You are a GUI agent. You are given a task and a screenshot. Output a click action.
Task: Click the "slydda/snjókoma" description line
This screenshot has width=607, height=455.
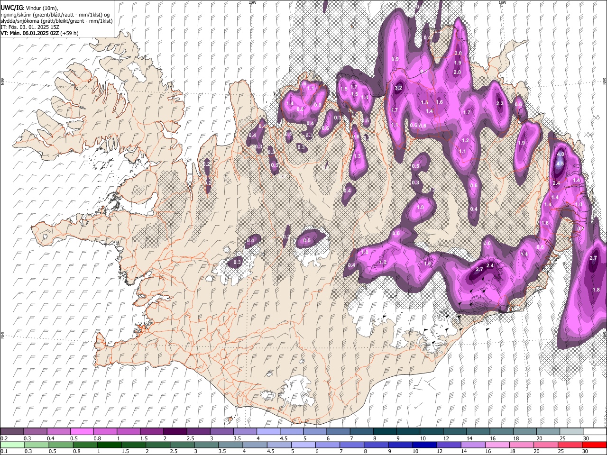point(56,21)
